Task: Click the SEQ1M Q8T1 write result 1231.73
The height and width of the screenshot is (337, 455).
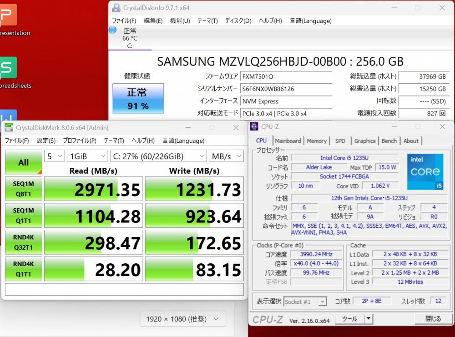Action: click(194, 189)
